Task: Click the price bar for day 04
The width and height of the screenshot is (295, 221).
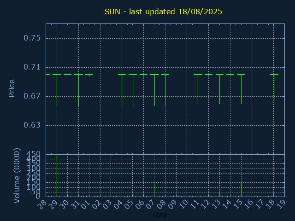Action: coord(122,90)
